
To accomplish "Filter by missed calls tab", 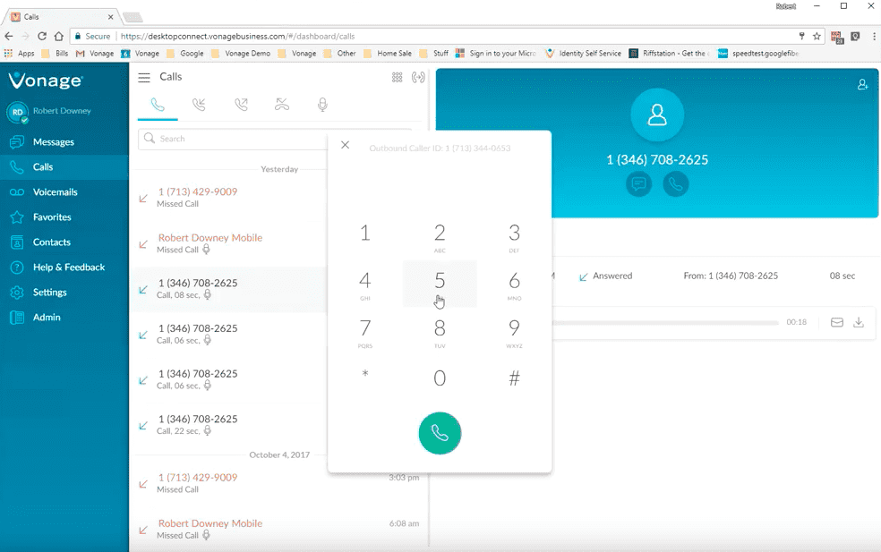I will 282,106.
